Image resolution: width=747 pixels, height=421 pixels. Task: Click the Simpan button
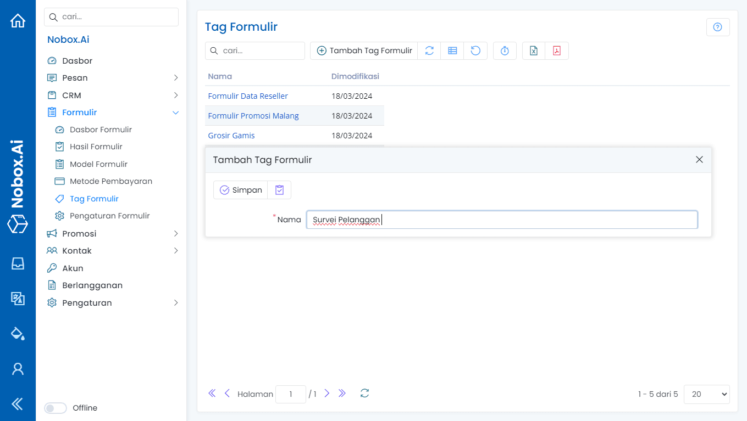(240, 189)
